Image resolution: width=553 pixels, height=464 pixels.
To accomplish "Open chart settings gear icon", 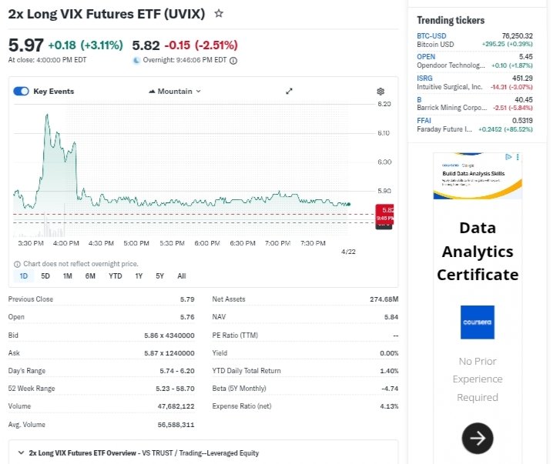I will click(x=380, y=92).
